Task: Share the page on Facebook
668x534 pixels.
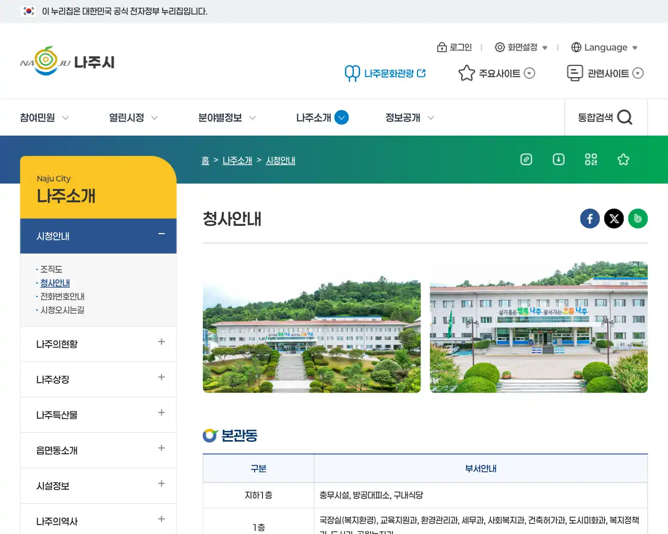Action: click(x=590, y=219)
